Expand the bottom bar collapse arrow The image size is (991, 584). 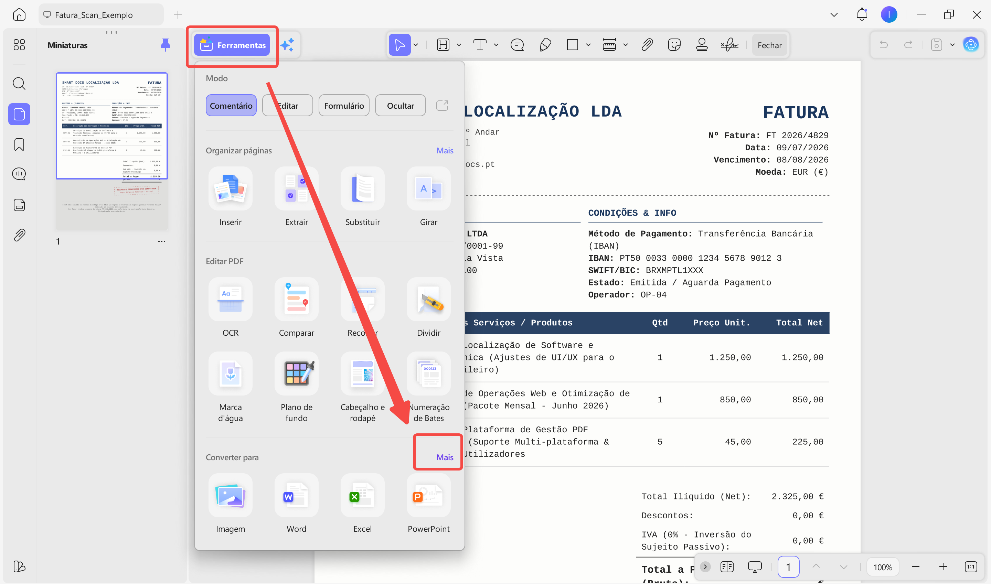705,567
